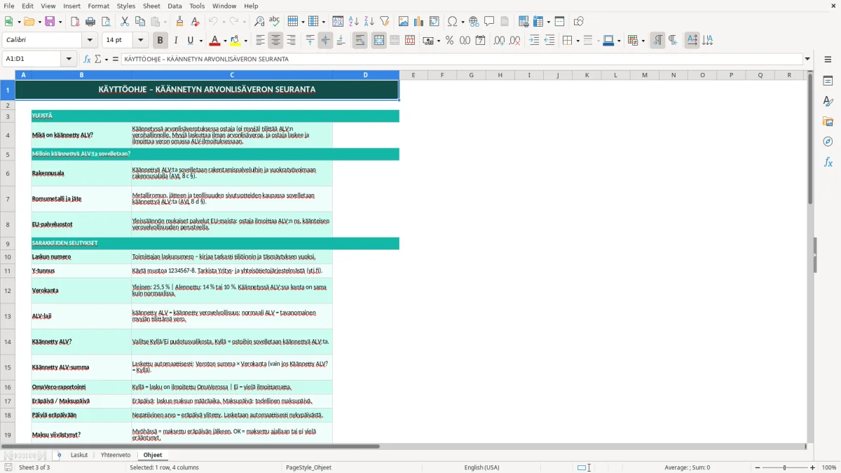Click the PageStyle_Ohjeet status entry
Screen dimensions: 841x473
click(308, 467)
